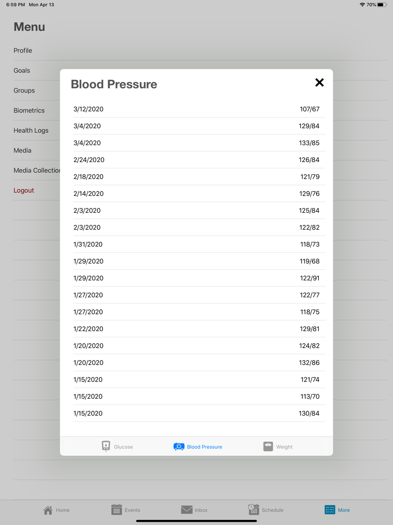Tap the 1/31/2020 reading row
Image resolution: width=393 pixels, height=525 pixels.
point(196,244)
